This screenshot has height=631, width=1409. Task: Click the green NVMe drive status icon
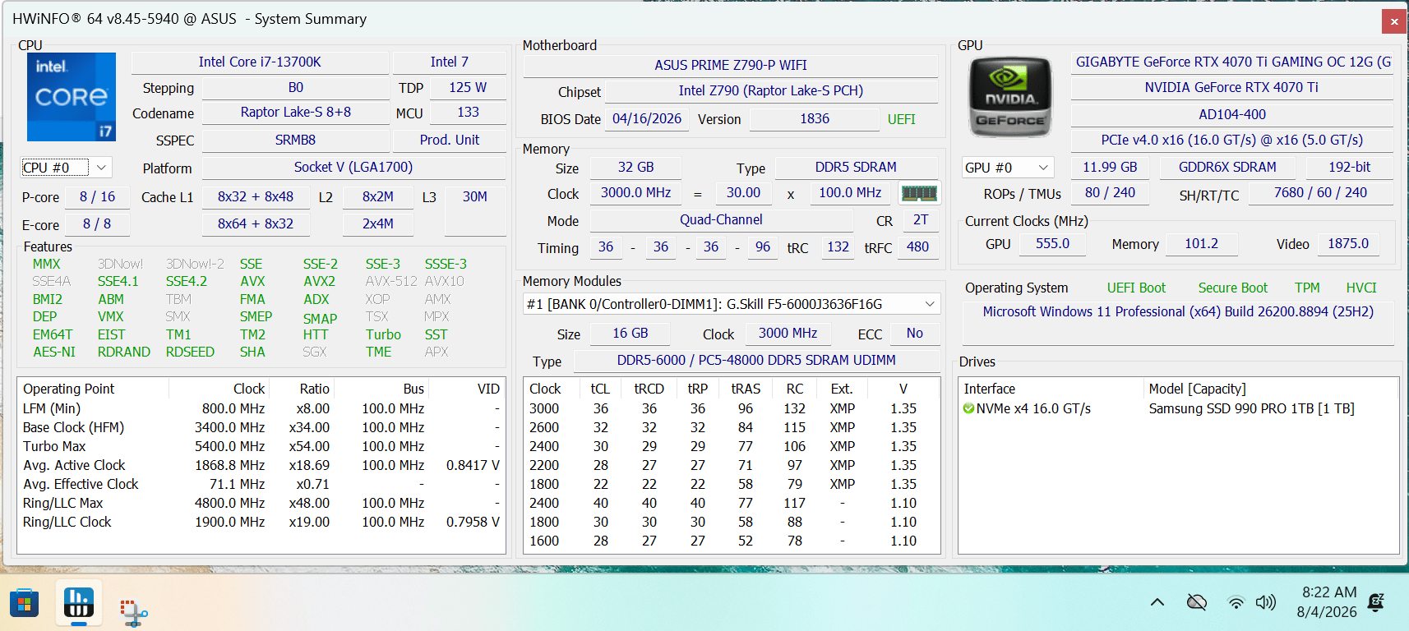[968, 408]
